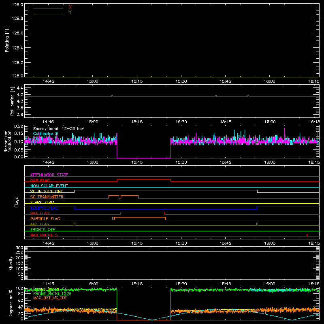This screenshot has width=324, height=324.
Task: Click the small roll period bump near 15:07
Action: (112, 96)
